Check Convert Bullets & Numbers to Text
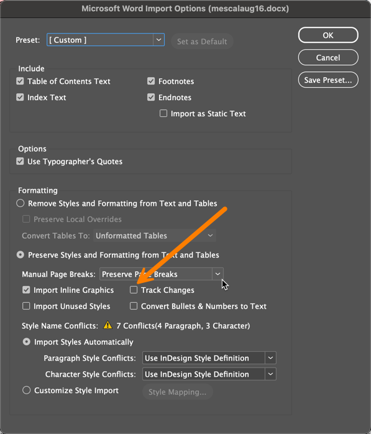 coord(134,306)
